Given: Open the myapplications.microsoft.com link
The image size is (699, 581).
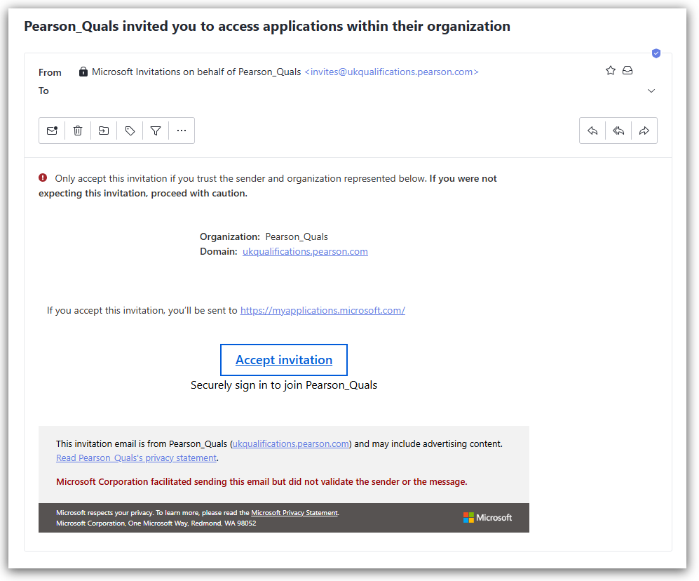Looking at the screenshot, I should pos(323,310).
